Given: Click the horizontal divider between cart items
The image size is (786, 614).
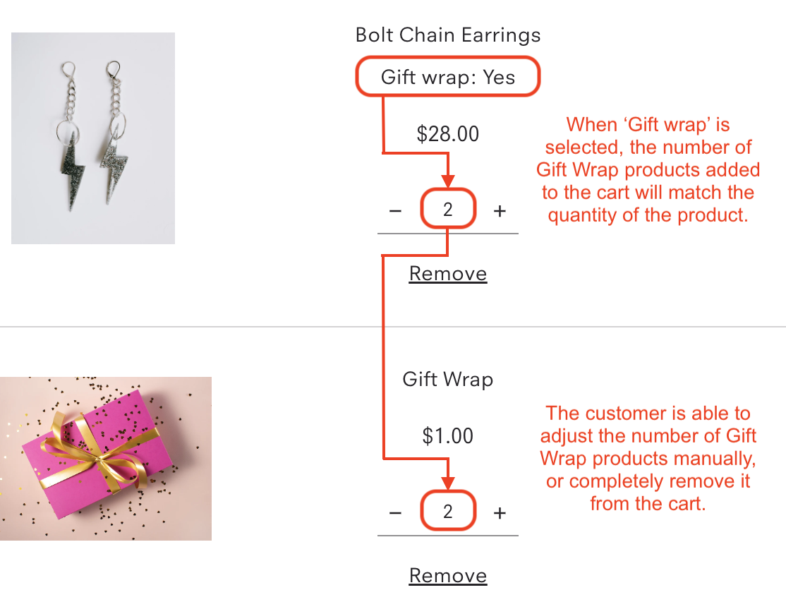Looking at the screenshot, I should 393,327.
